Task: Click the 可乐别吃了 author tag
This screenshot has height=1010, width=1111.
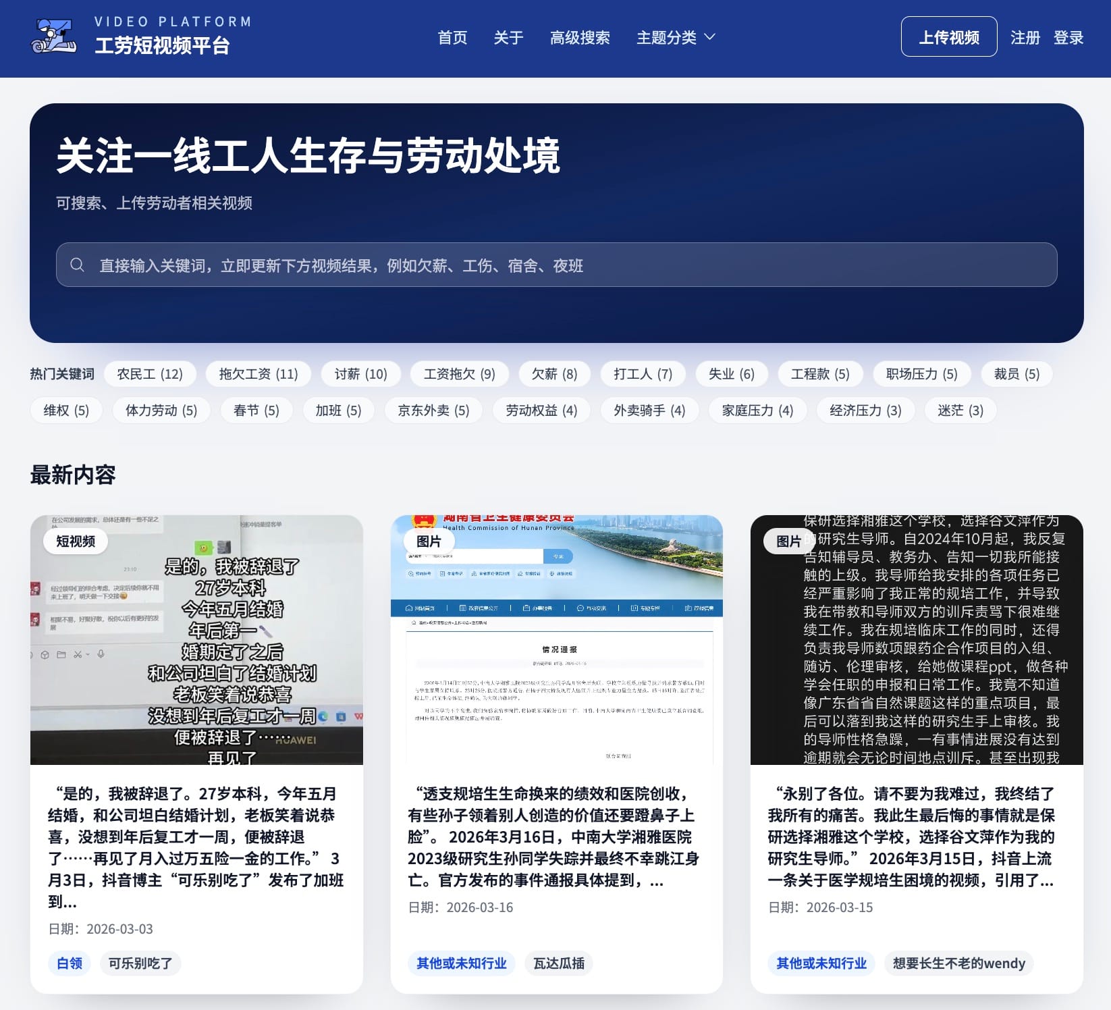Action: (140, 963)
